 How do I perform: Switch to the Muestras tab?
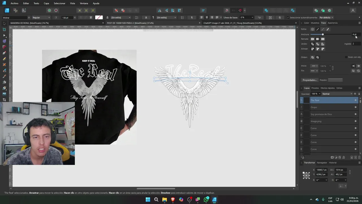(x=315, y=23)
